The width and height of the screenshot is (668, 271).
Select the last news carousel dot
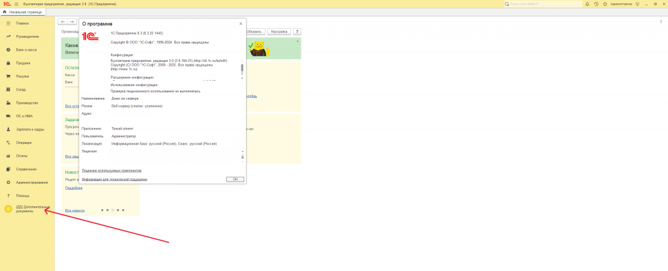click(x=123, y=210)
